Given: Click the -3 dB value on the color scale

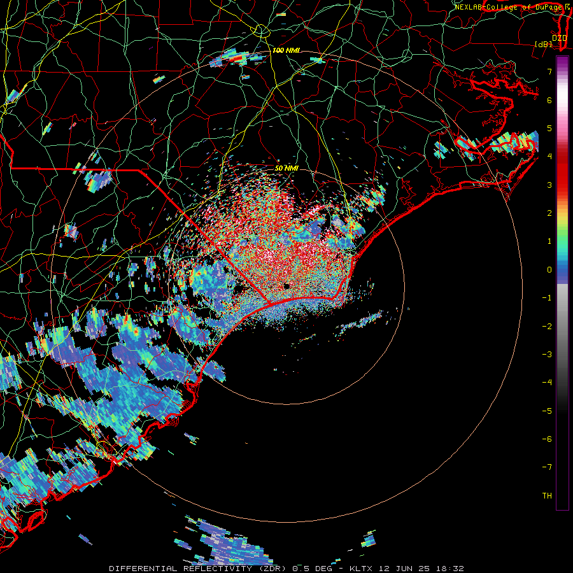Looking at the screenshot, I should [x=547, y=355].
